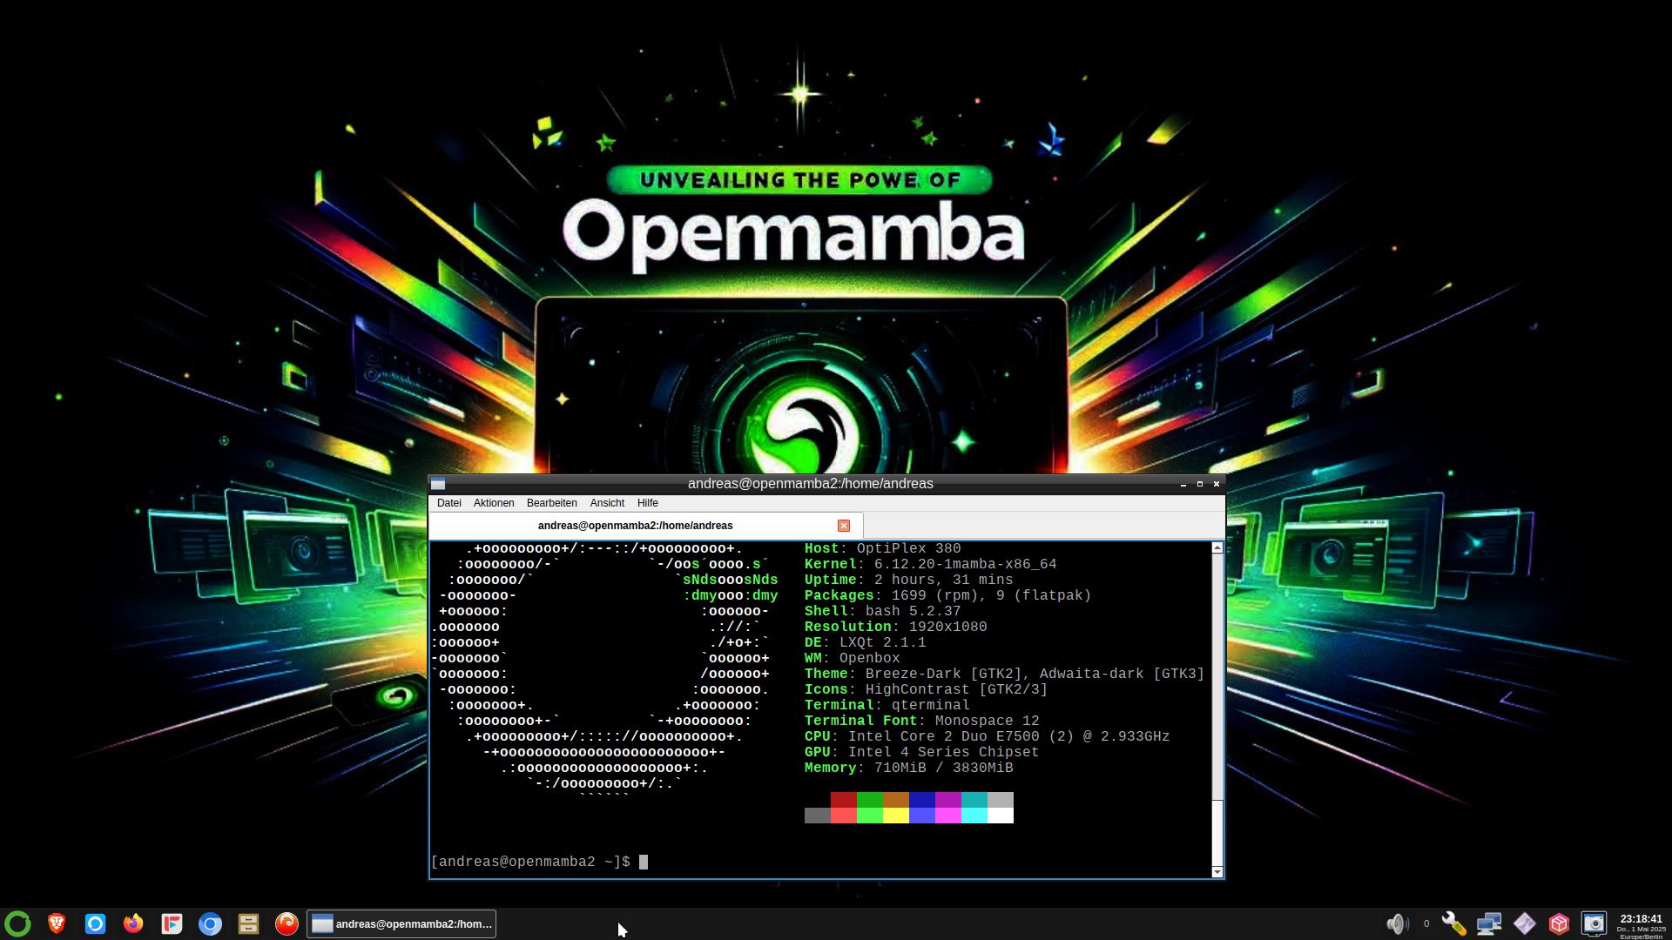
Task: Click the volume speaker tray icon
Action: (1397, 923)
